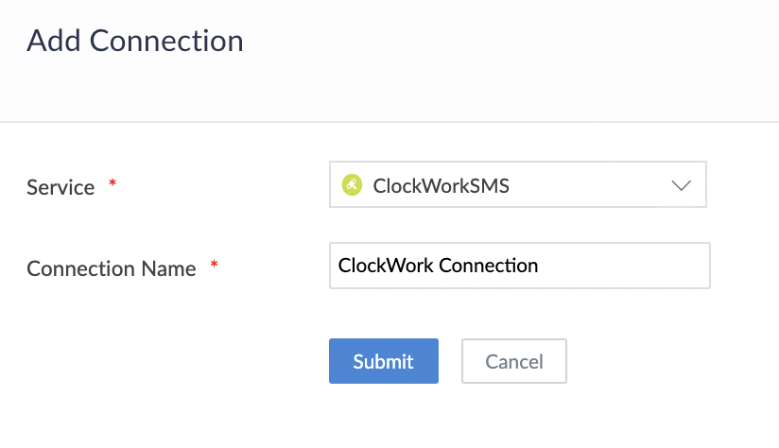Screen dimensions: 779x448
Task: Click the ClockWorkSMS text in the Service selector
Action: click(441, 186)
